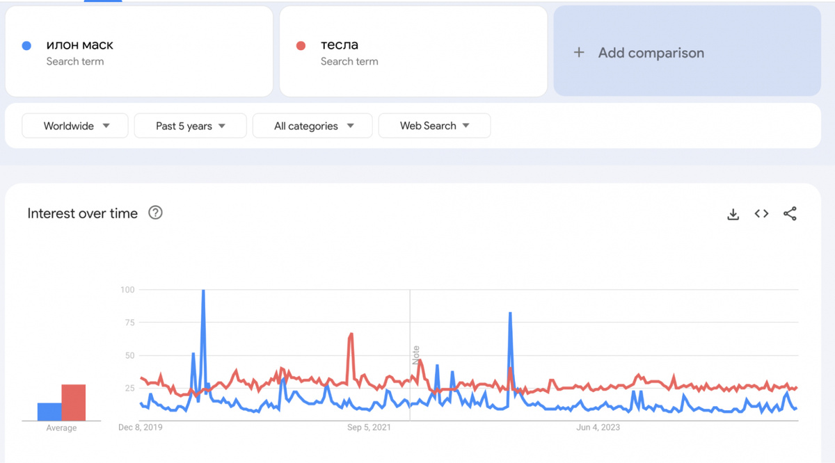Open the Worldwide location dropdown
The image size is (835, 463).
point(74,126)
